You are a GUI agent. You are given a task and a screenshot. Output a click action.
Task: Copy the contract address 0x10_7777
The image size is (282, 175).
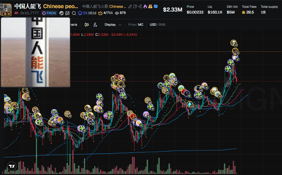[30, 13]
